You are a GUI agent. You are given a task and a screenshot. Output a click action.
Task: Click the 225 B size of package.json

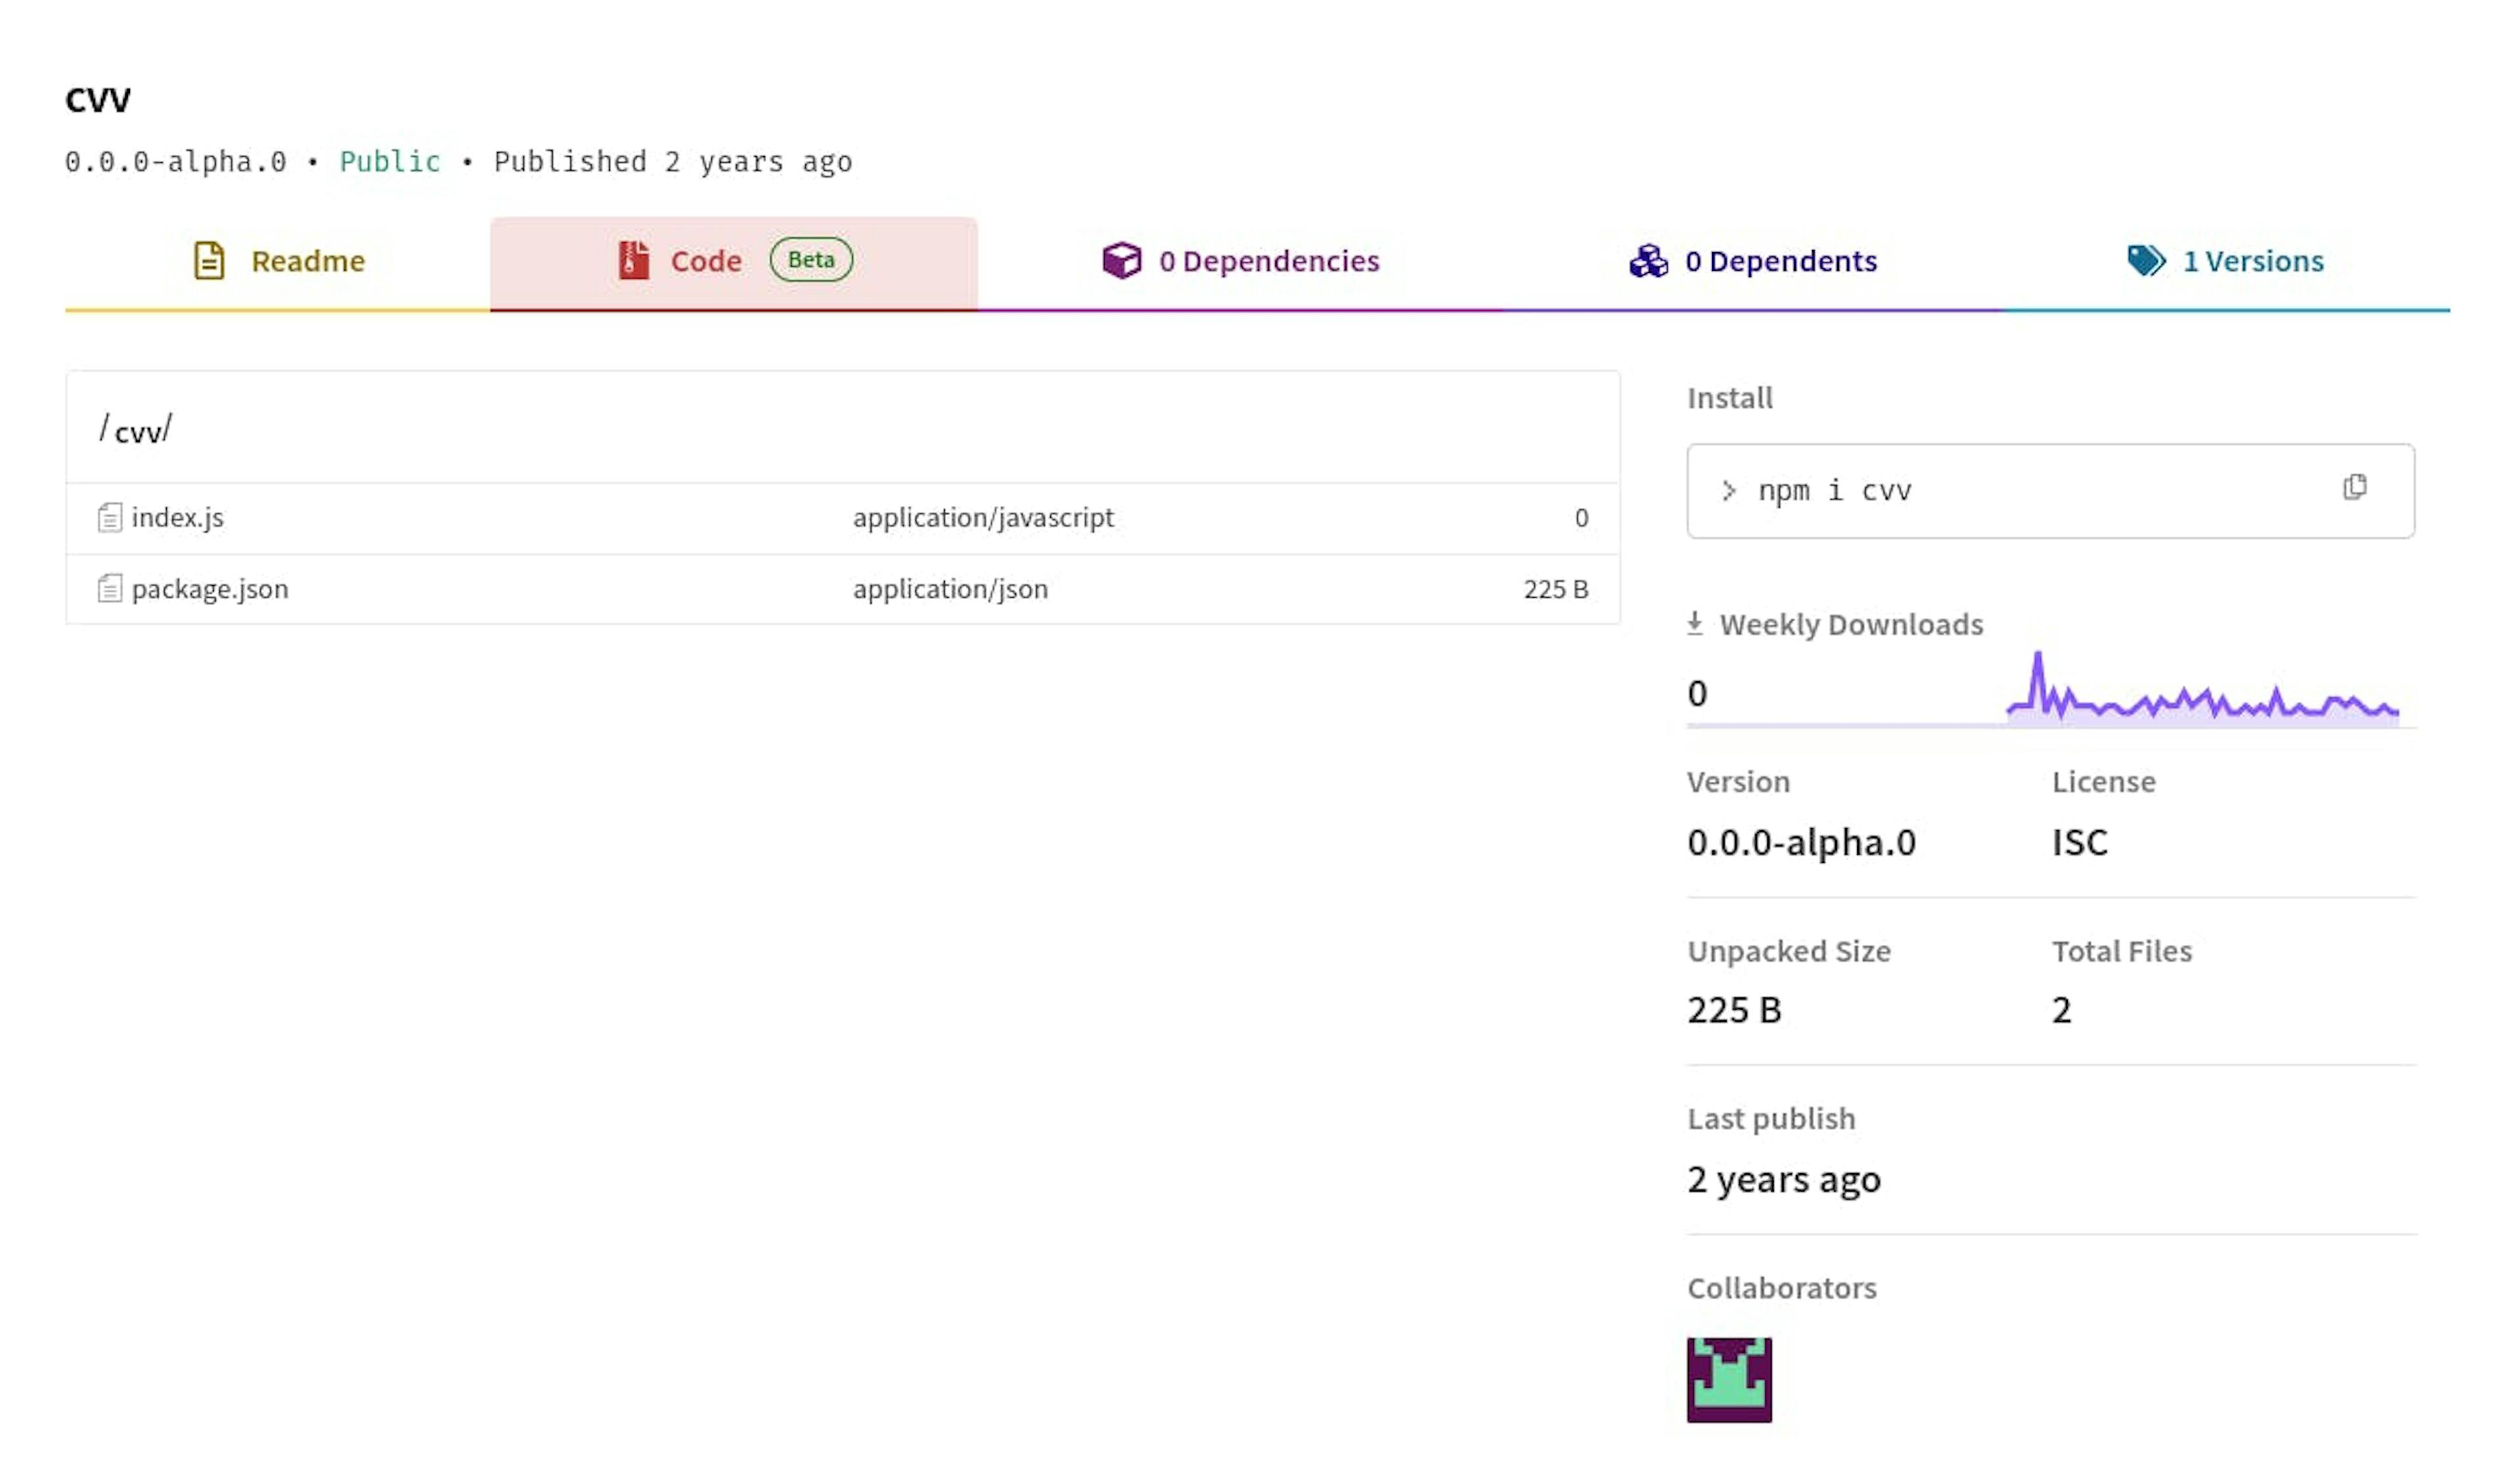[1556, 590]
